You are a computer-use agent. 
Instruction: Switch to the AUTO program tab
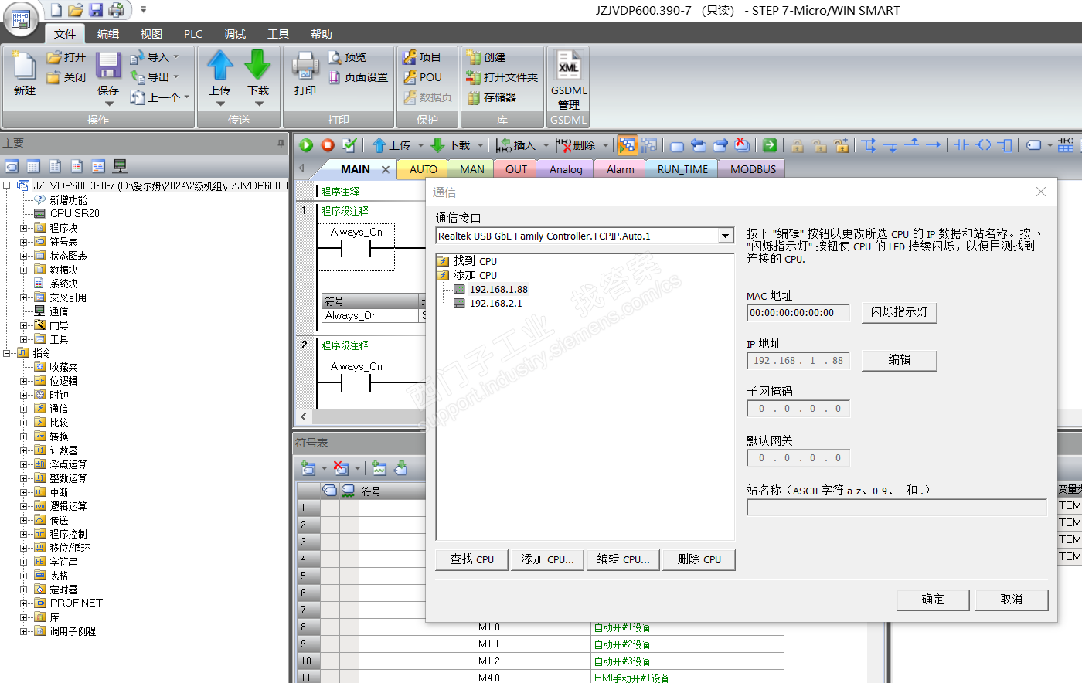424,169
